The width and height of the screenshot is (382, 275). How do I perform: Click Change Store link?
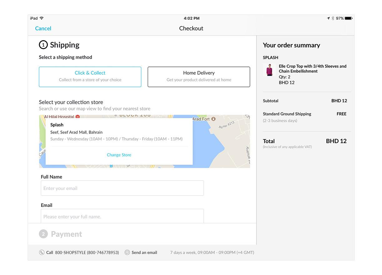(119, 155)
